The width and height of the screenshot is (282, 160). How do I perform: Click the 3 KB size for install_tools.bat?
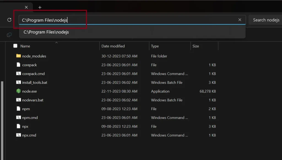point(212,83)
